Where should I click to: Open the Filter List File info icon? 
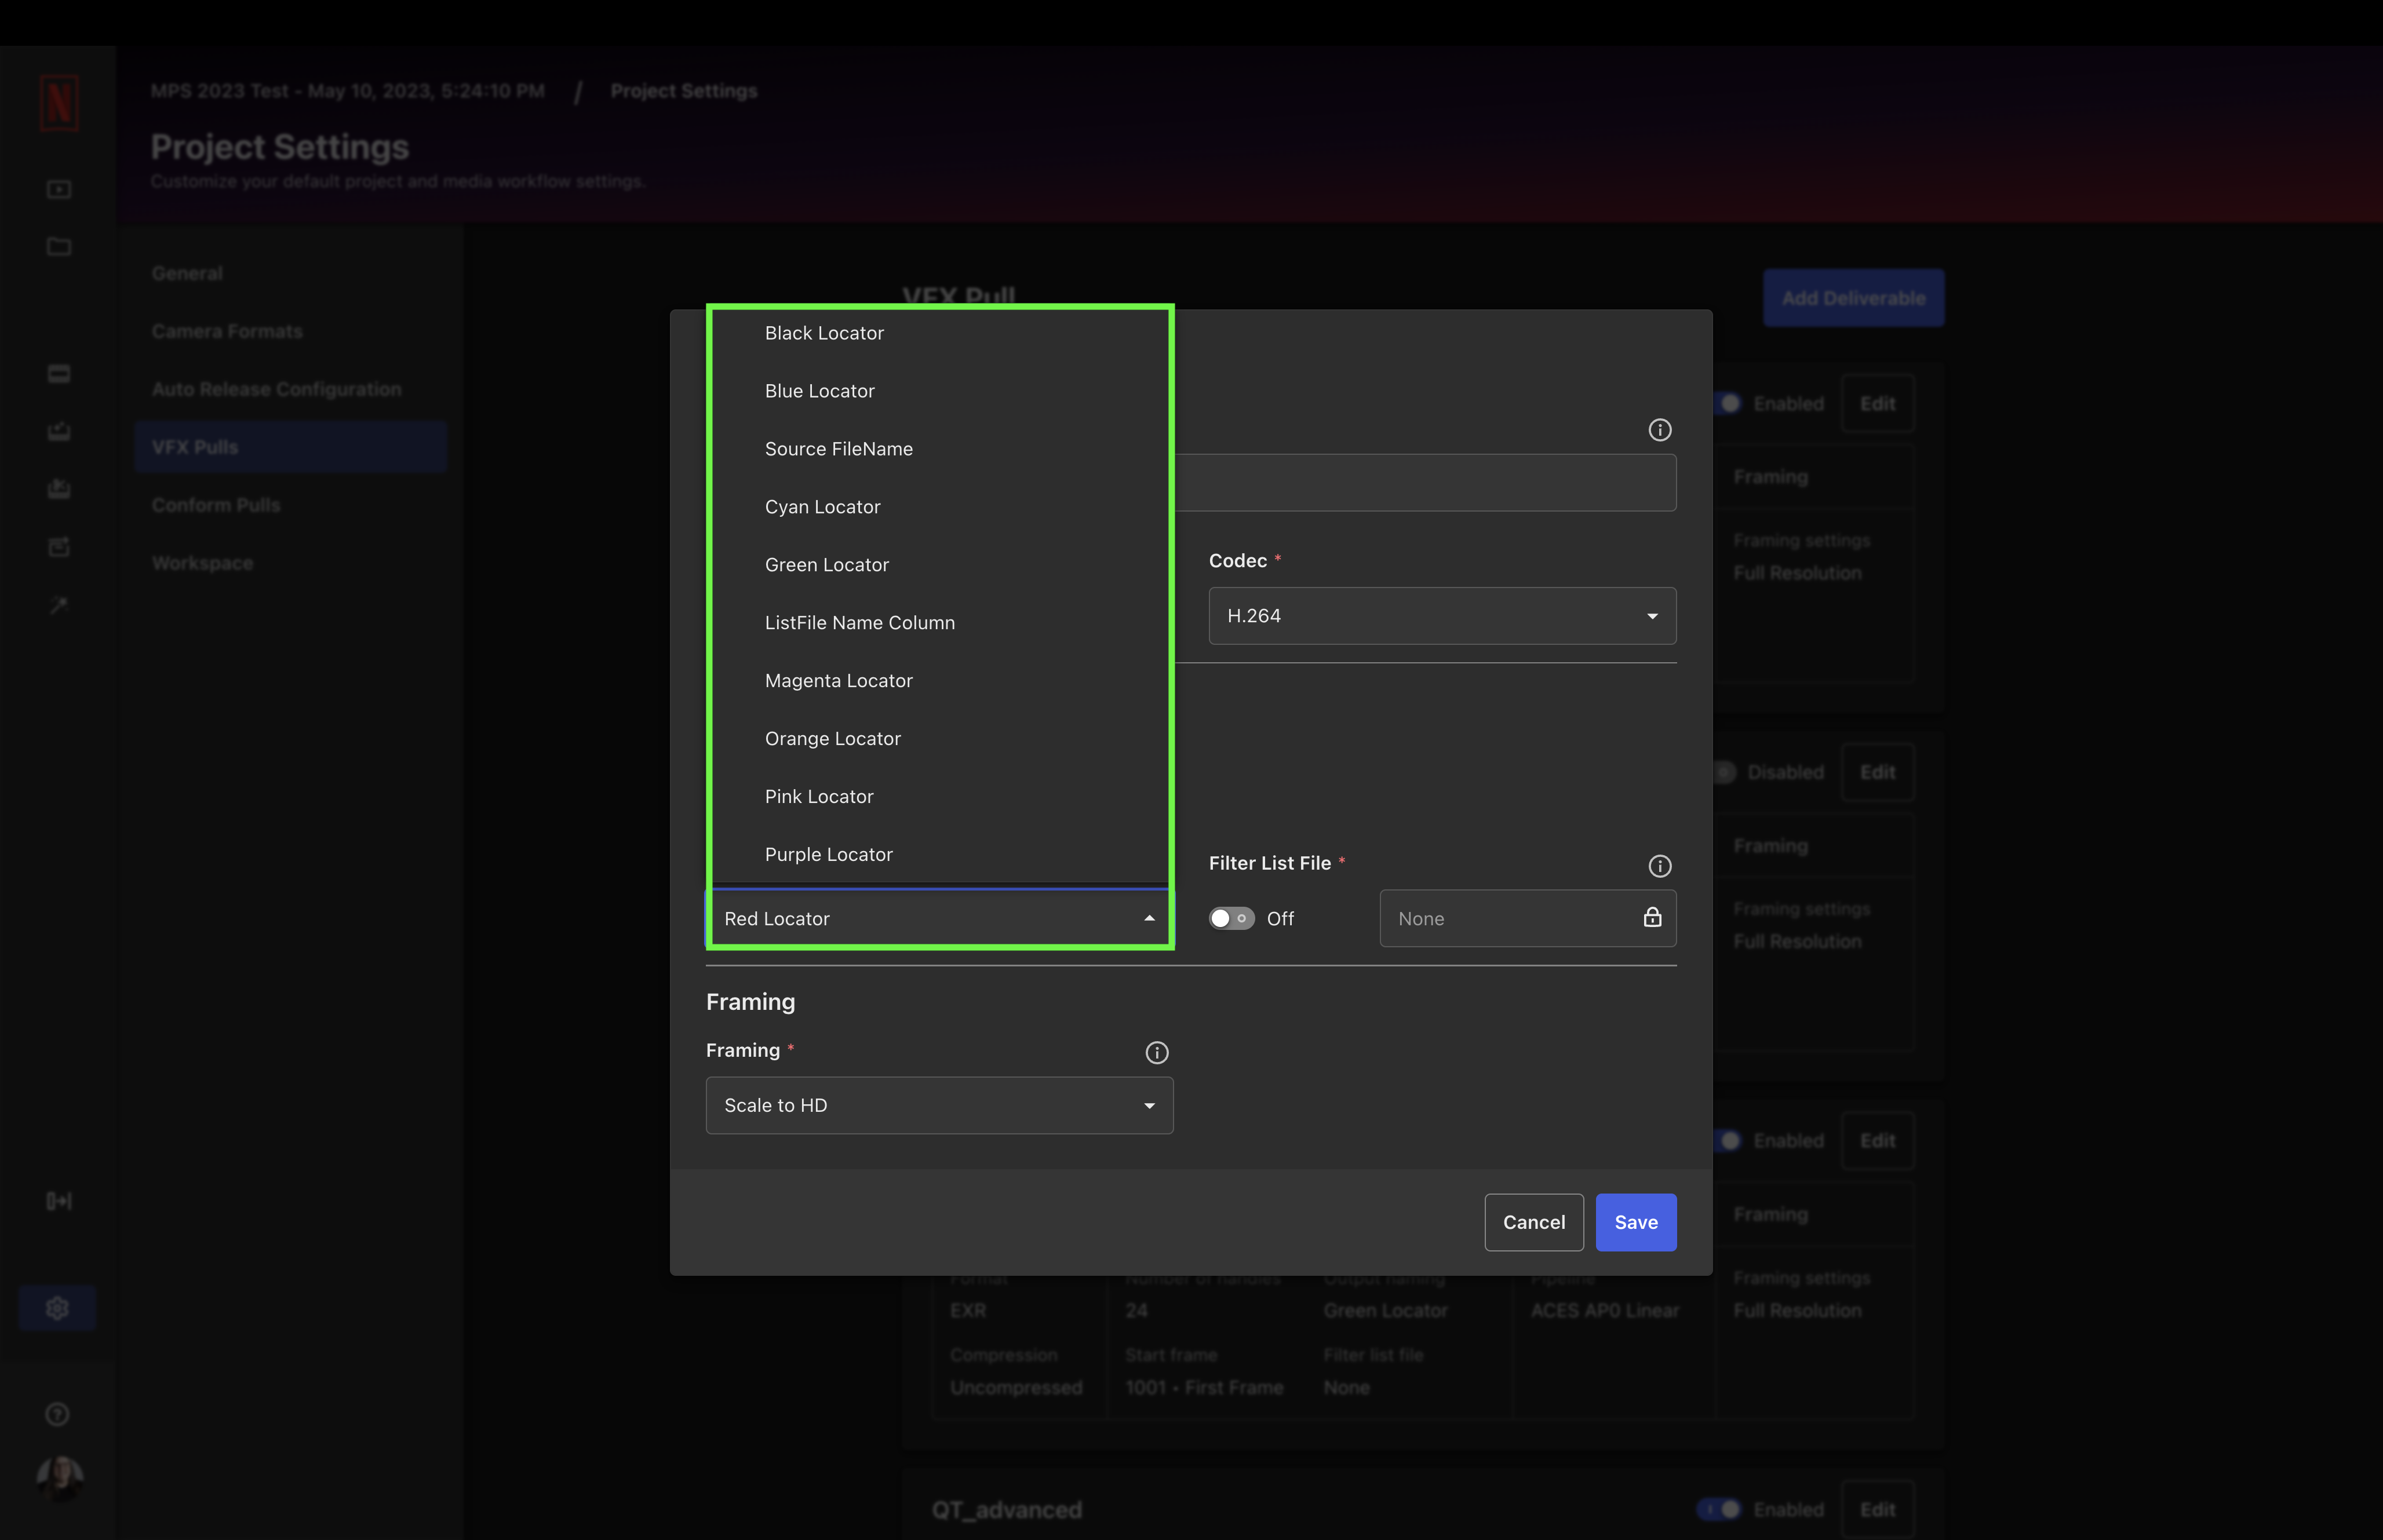click(1660, 866)
